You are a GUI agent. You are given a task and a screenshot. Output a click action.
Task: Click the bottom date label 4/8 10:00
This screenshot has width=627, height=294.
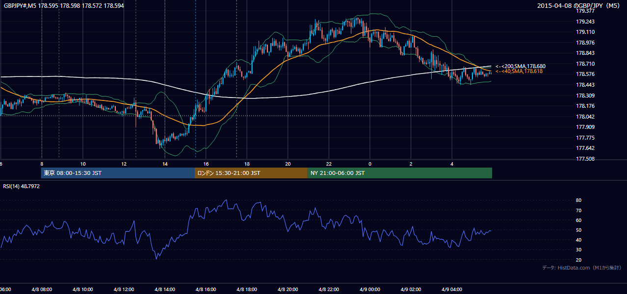pyautogui.click(x=82, y=290)
